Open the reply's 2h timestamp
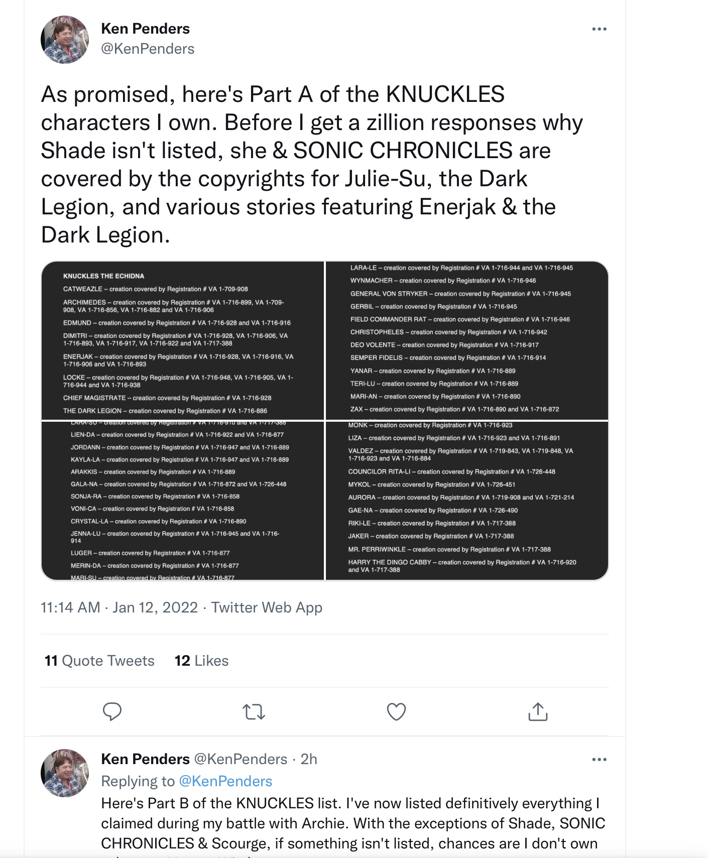 pyautogui.click(x=309, y=759)
